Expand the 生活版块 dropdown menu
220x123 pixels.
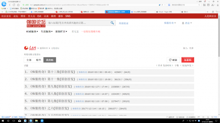tap(47, 31)
